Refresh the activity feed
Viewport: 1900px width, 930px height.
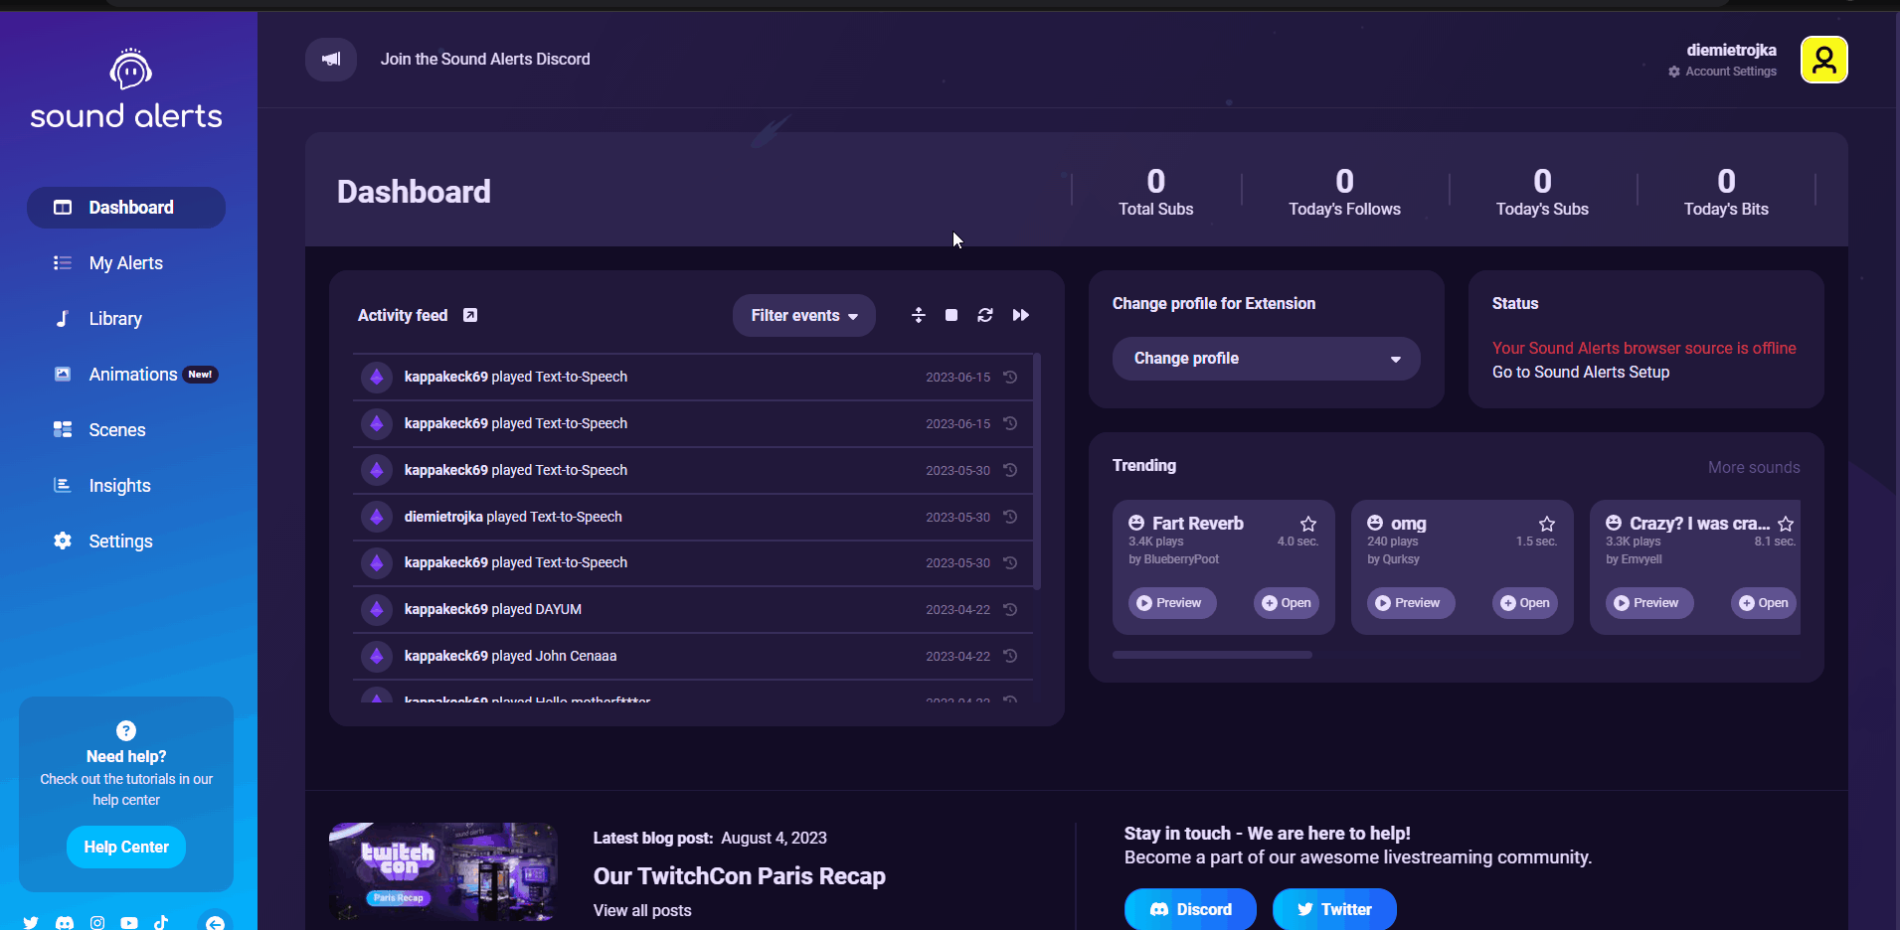click(x=985, y=315)
